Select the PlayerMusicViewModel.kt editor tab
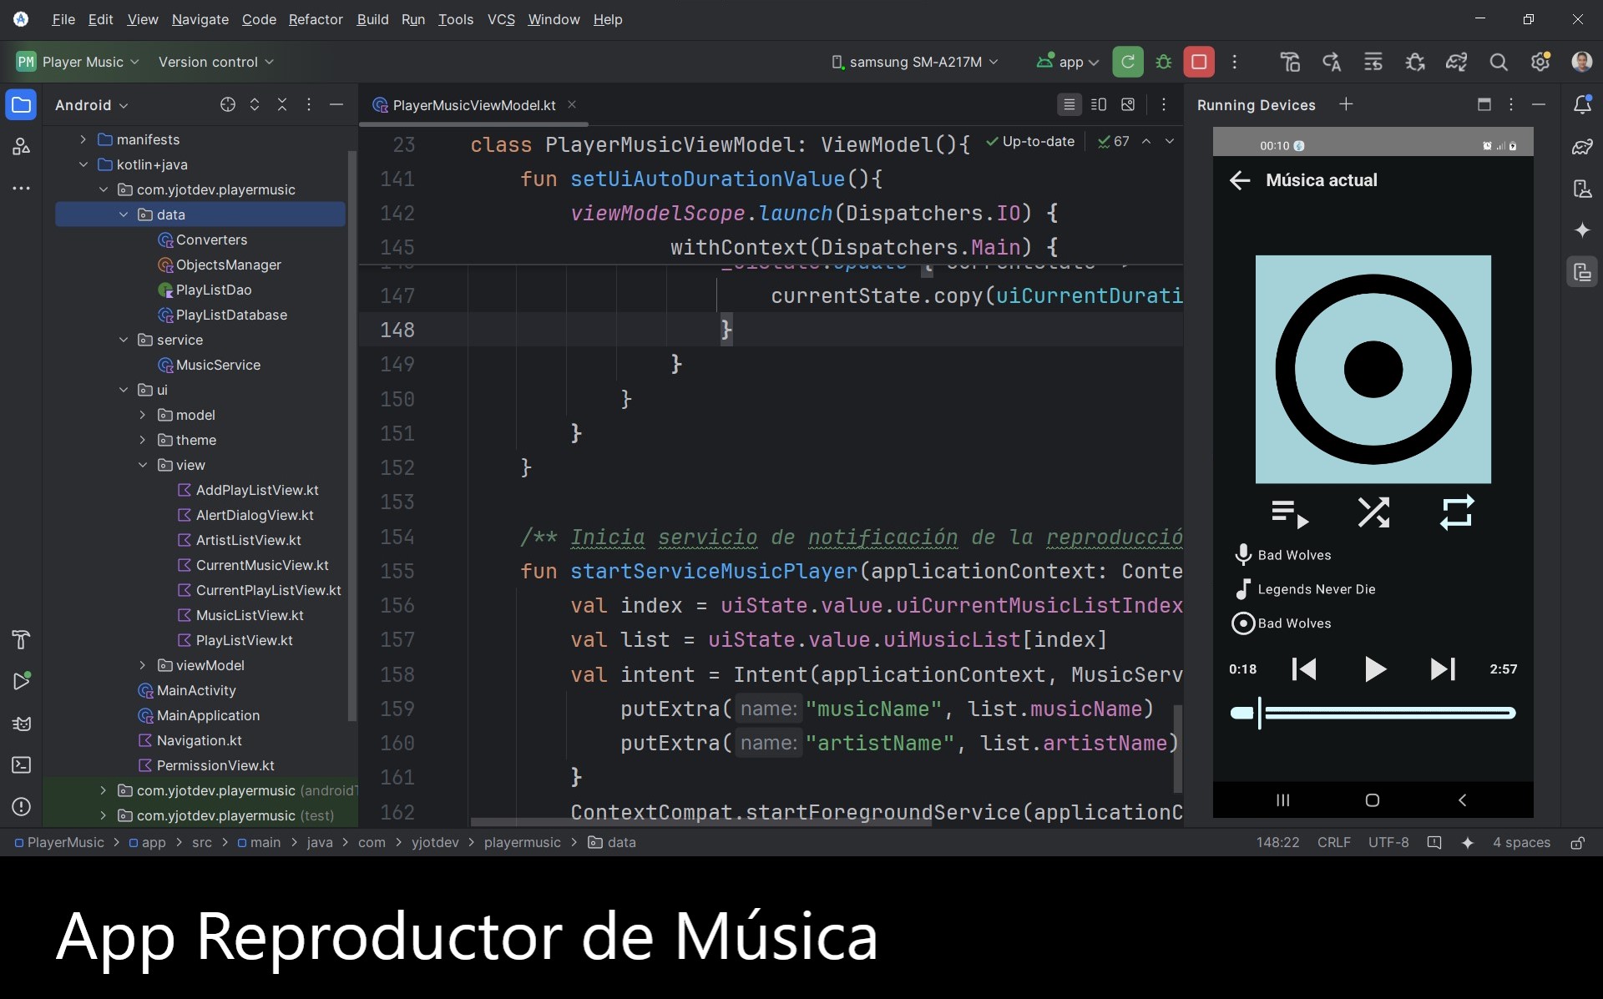This screenshot has width=1603, height=999. click(473, 105)
